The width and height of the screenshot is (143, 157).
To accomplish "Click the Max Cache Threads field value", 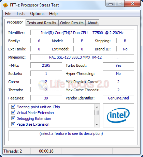I will click(118, 90).
